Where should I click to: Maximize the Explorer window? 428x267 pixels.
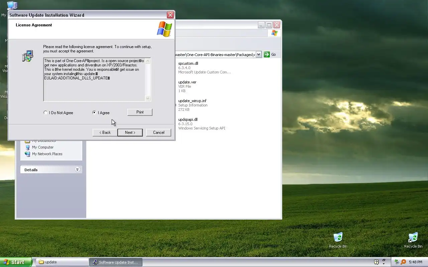(269, 25)
